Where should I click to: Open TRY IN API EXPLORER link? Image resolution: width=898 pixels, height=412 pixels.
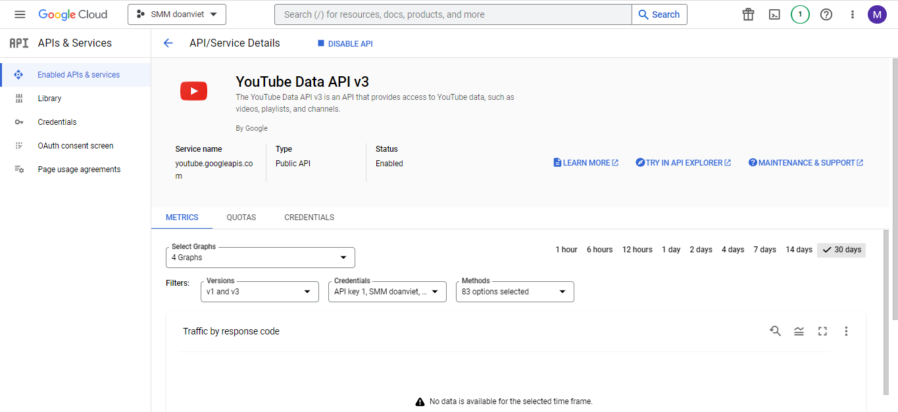pyautogui.click(x=683, y=162)
